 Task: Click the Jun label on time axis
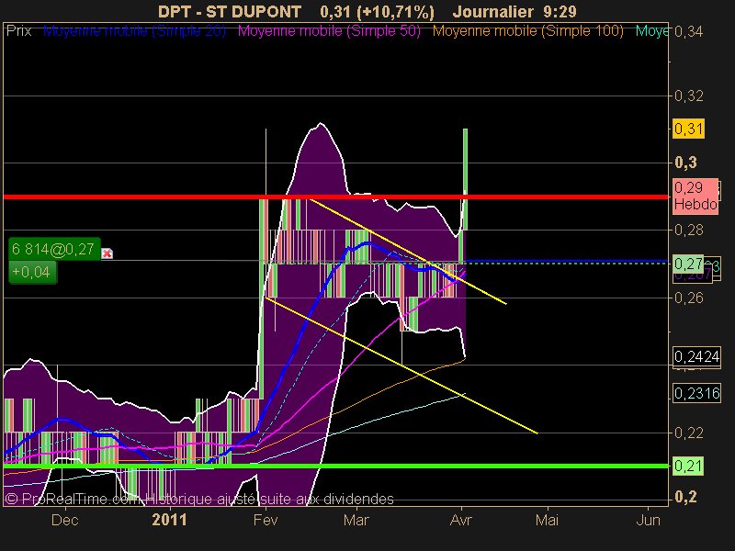[649, 520]
